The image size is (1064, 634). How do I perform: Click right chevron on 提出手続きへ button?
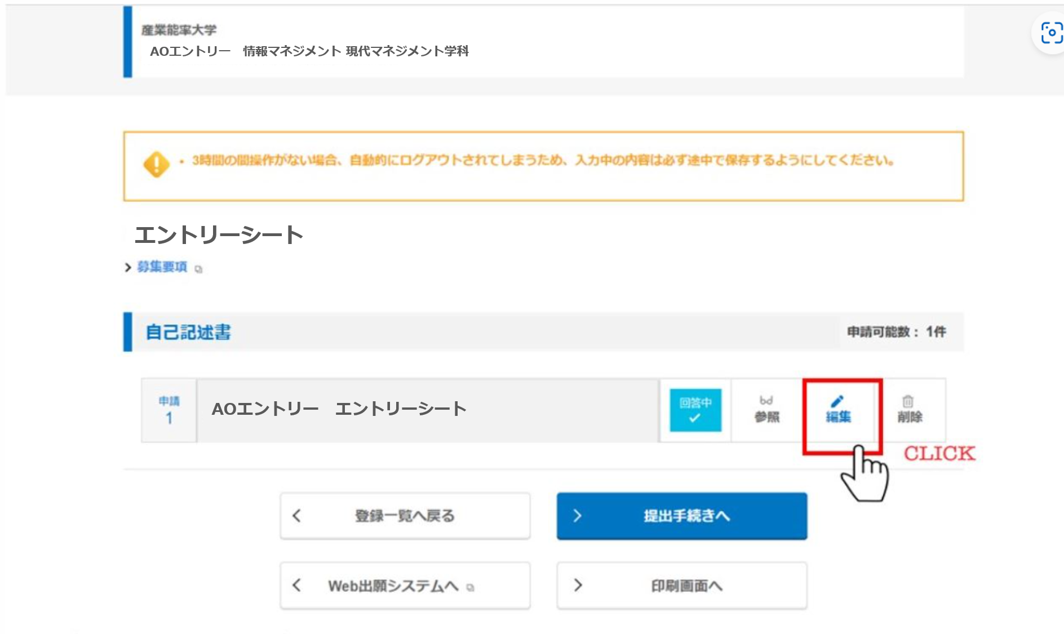tap(577, 516)
